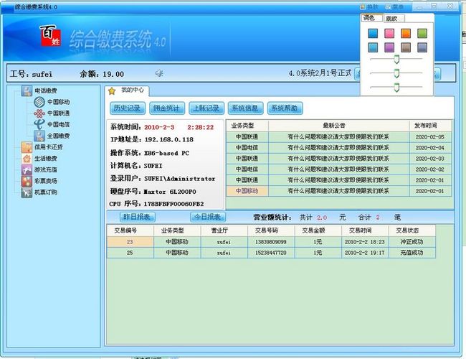The width and height of the screenshot is (466, 359).
Task: Select the highlighted 中国移动 announcement cell
Action: point(247,191)
